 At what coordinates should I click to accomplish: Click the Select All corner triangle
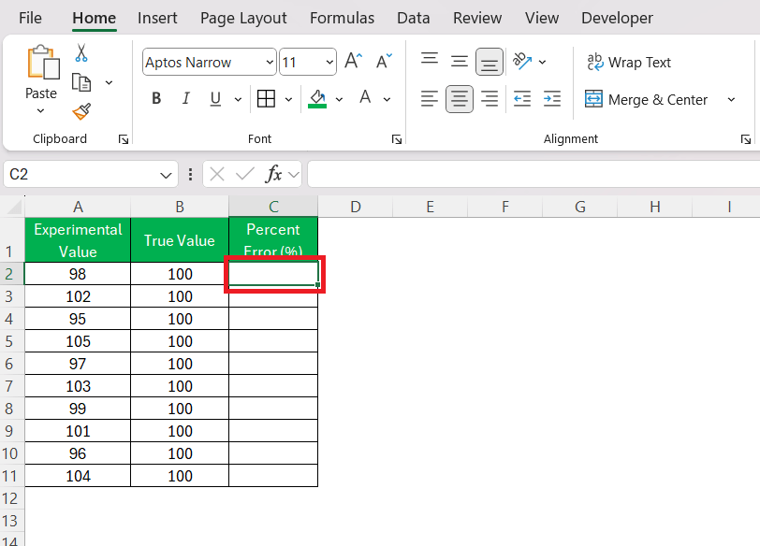[x=13, y=207]
